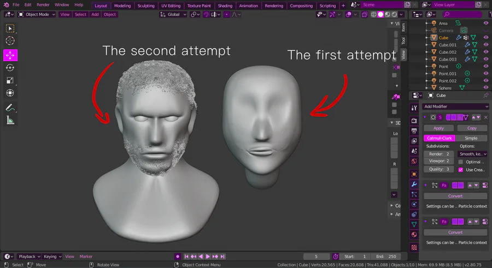
Task: Select the Transform tool
Action: [10, 93]
